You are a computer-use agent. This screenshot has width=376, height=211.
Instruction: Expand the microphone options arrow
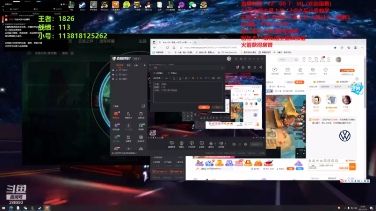[x=215, y=143]
